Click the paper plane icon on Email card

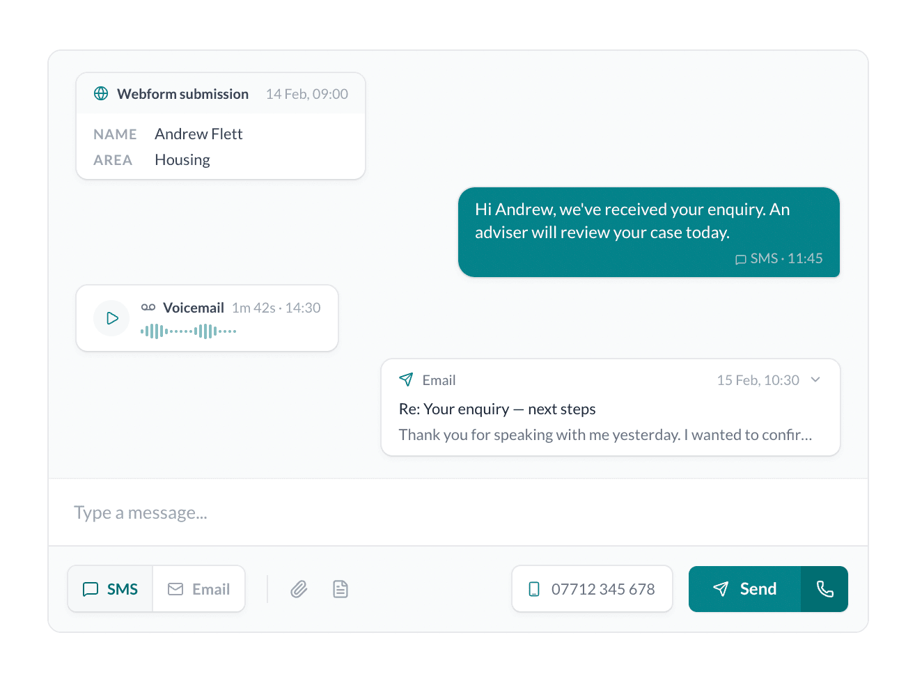[x=406, y=379]
